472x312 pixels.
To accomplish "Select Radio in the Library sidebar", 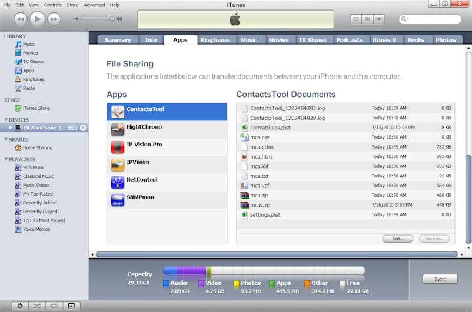I will [29, 88].
